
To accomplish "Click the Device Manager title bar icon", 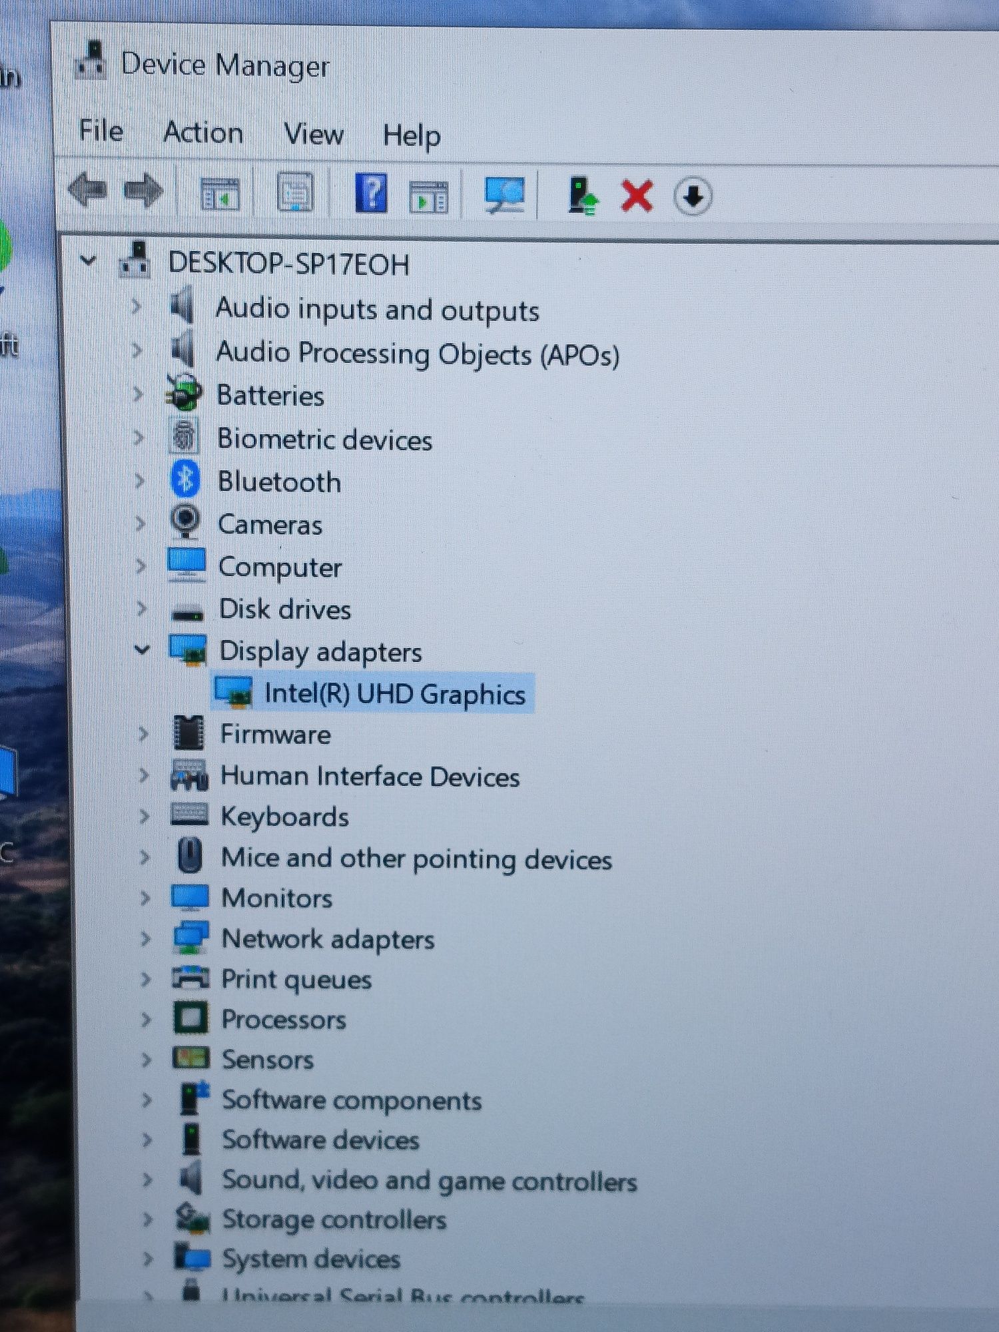I will coord(91,61).
